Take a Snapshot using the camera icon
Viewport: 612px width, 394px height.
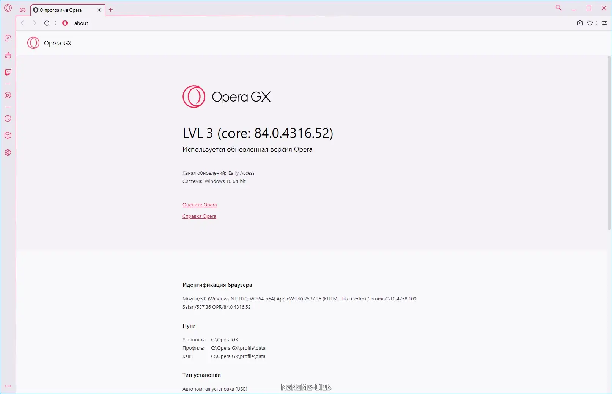[580, 23]
